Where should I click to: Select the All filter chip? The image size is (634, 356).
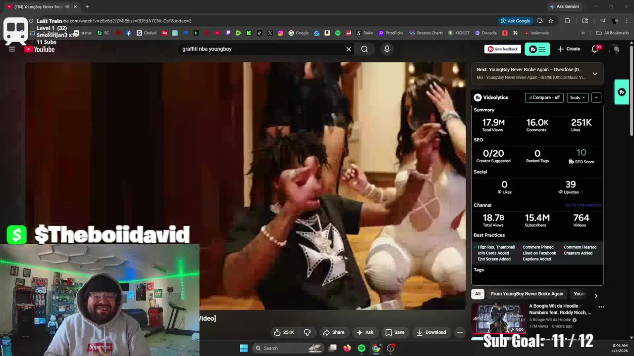[477, 294]
